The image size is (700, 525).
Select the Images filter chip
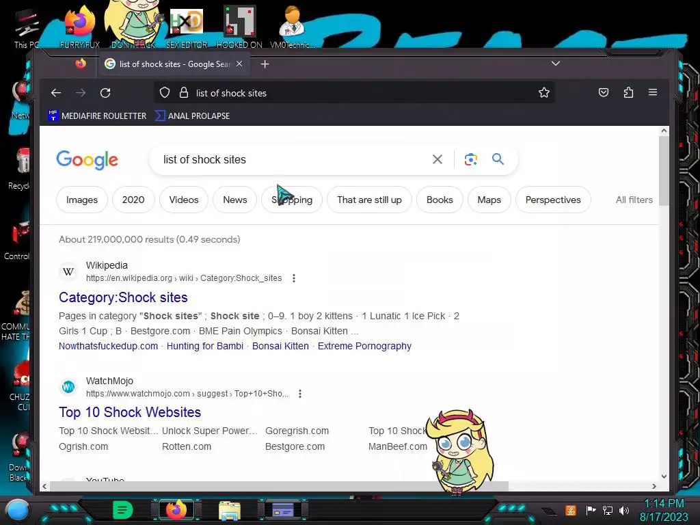point(82,200)
